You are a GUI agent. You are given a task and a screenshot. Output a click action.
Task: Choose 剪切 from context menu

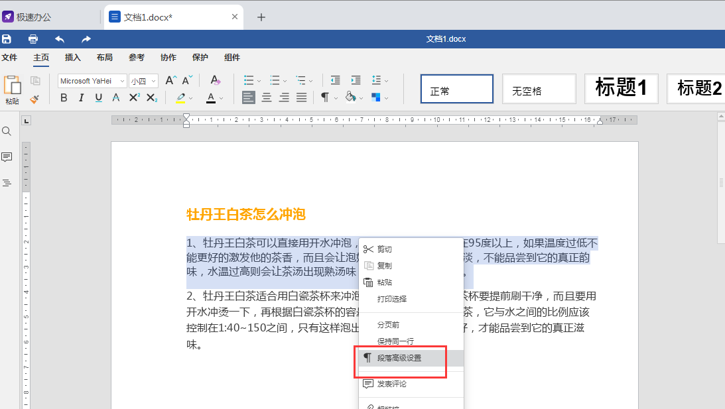click(x=411, y=249)
